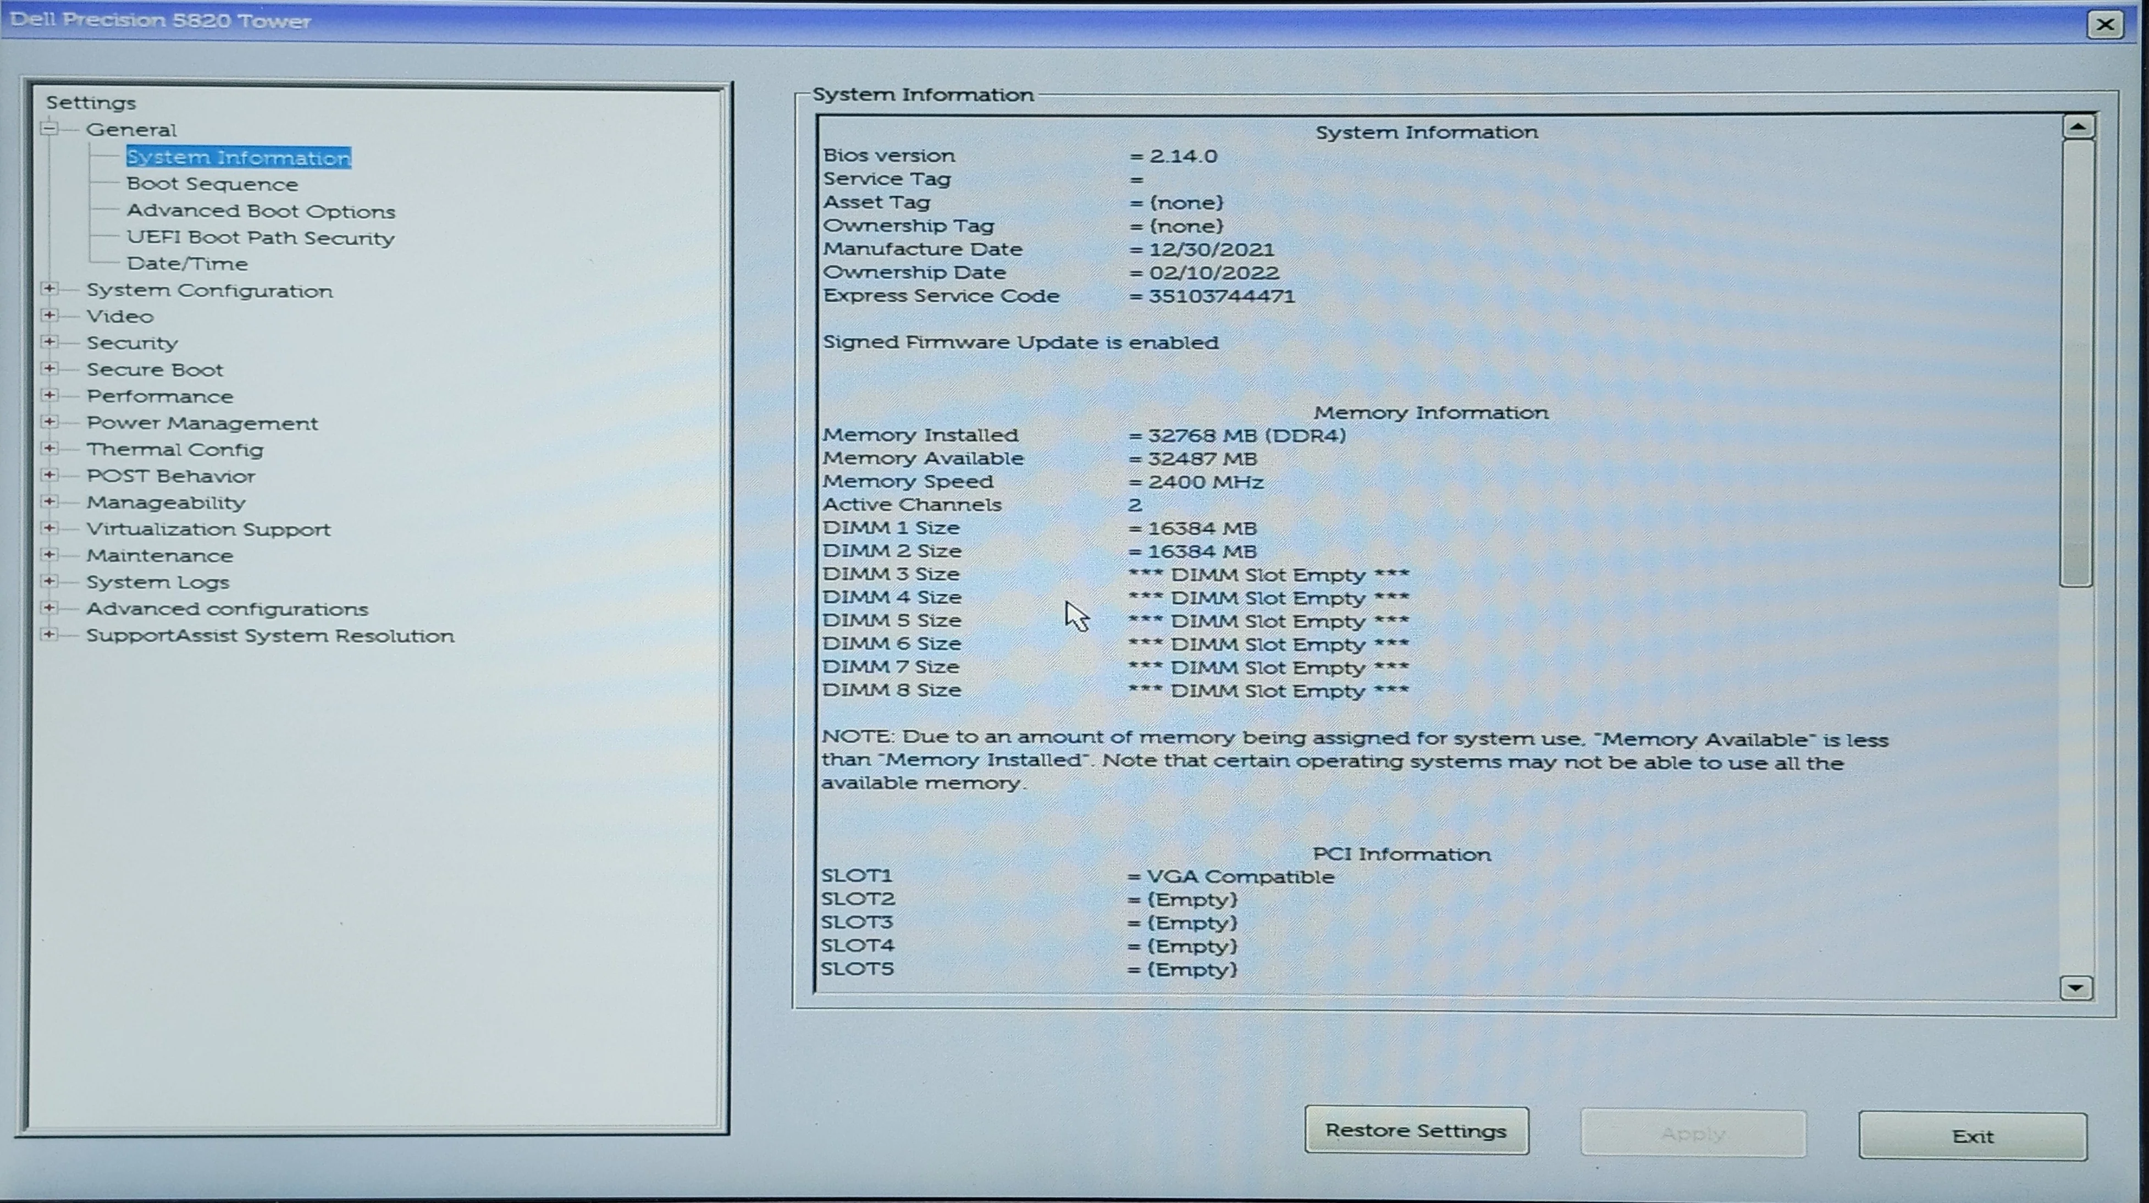
Task: Click the DIMM 2 Size row
Action: [x=1040, y=551]
